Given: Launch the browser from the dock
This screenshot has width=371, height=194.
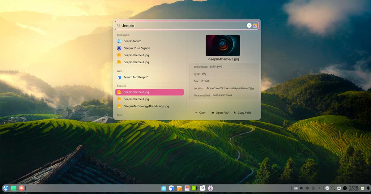Looking at the screenshot, I should tap(172, 188).
